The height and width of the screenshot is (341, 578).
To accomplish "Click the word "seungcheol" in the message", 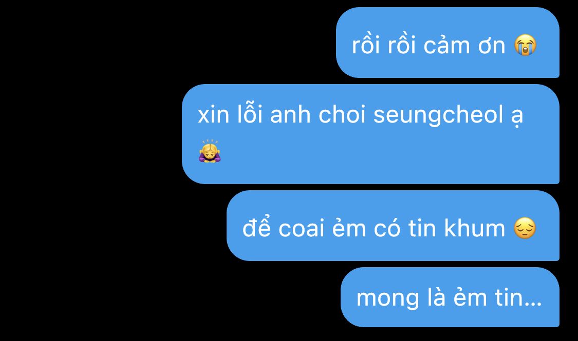I will pyautogui.click(x=438, y=115).
